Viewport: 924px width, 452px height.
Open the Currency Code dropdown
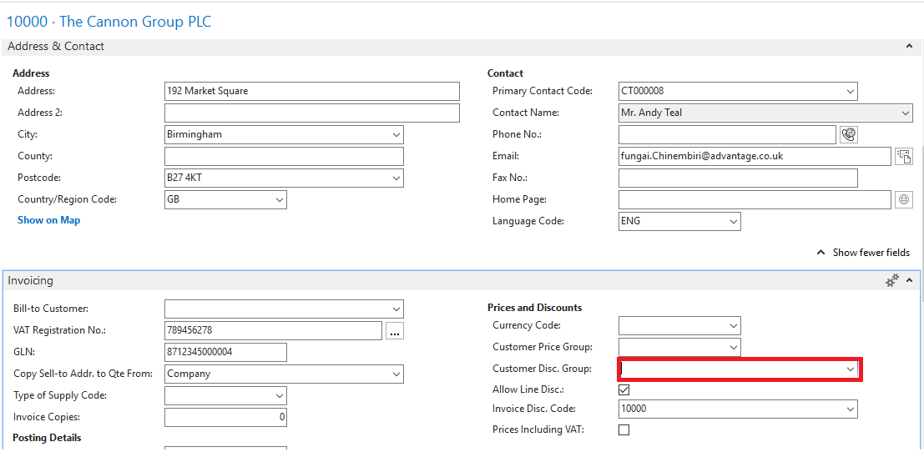(x=733, y=325)
